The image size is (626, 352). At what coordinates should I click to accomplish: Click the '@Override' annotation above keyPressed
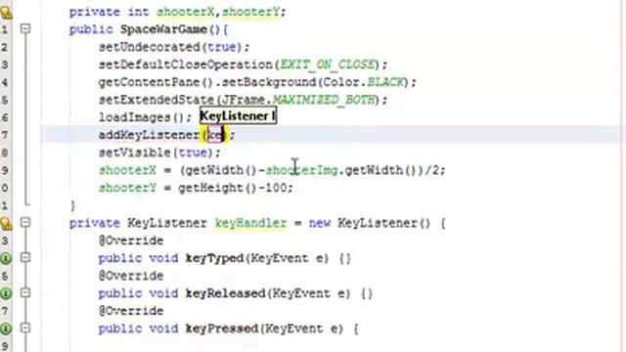131,311
